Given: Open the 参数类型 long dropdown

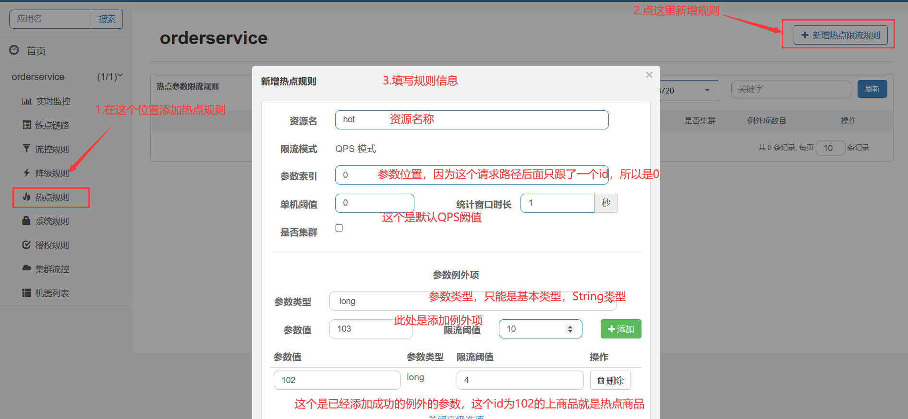Looking at the screenshot, I should (472, 301).
